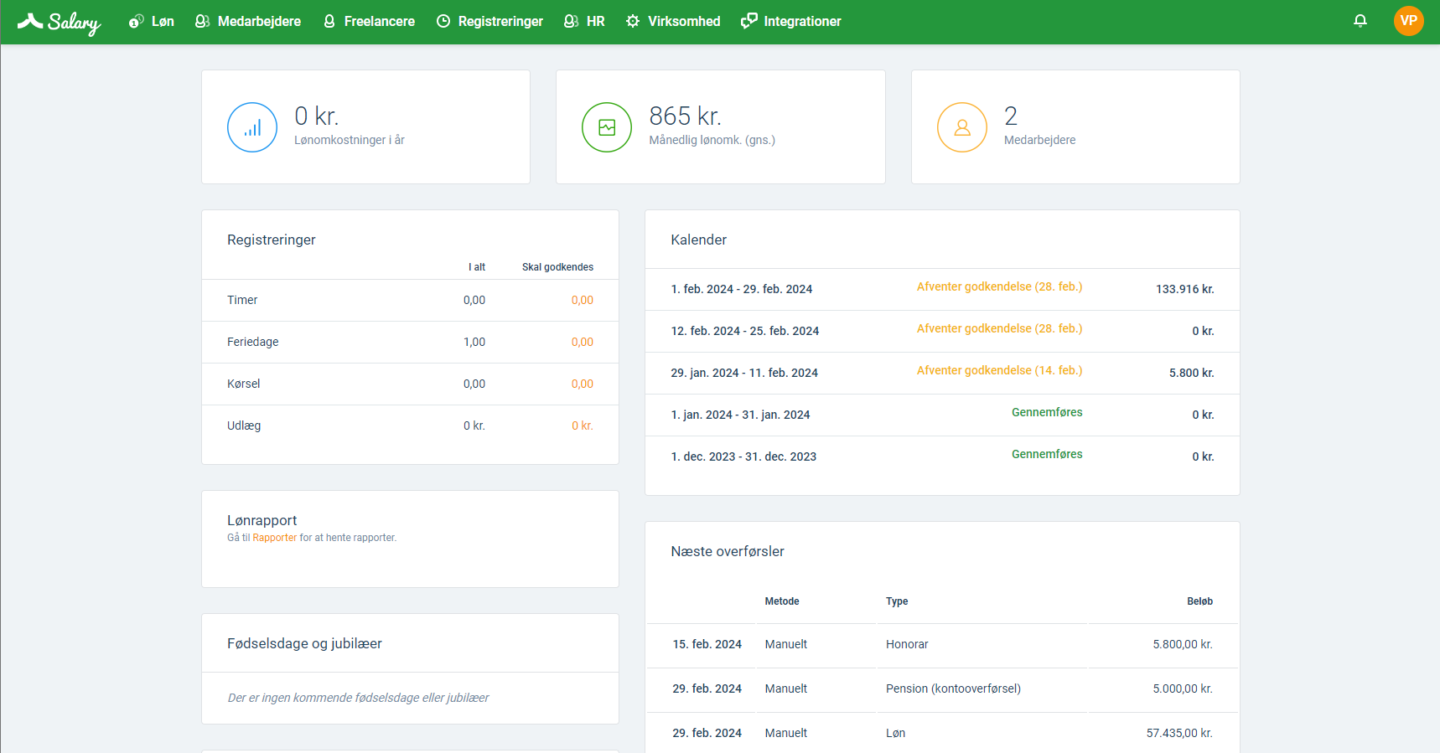The width and height of the screenshot is (1440, 753).
Task: Click the 57.435,00 kr. Løn amount
Action: coord(1179,733)
